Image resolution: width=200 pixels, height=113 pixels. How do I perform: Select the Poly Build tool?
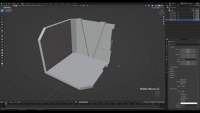2,50
